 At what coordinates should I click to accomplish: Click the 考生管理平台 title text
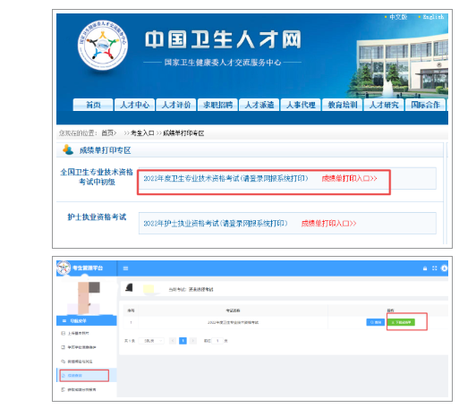coord(88,268)
